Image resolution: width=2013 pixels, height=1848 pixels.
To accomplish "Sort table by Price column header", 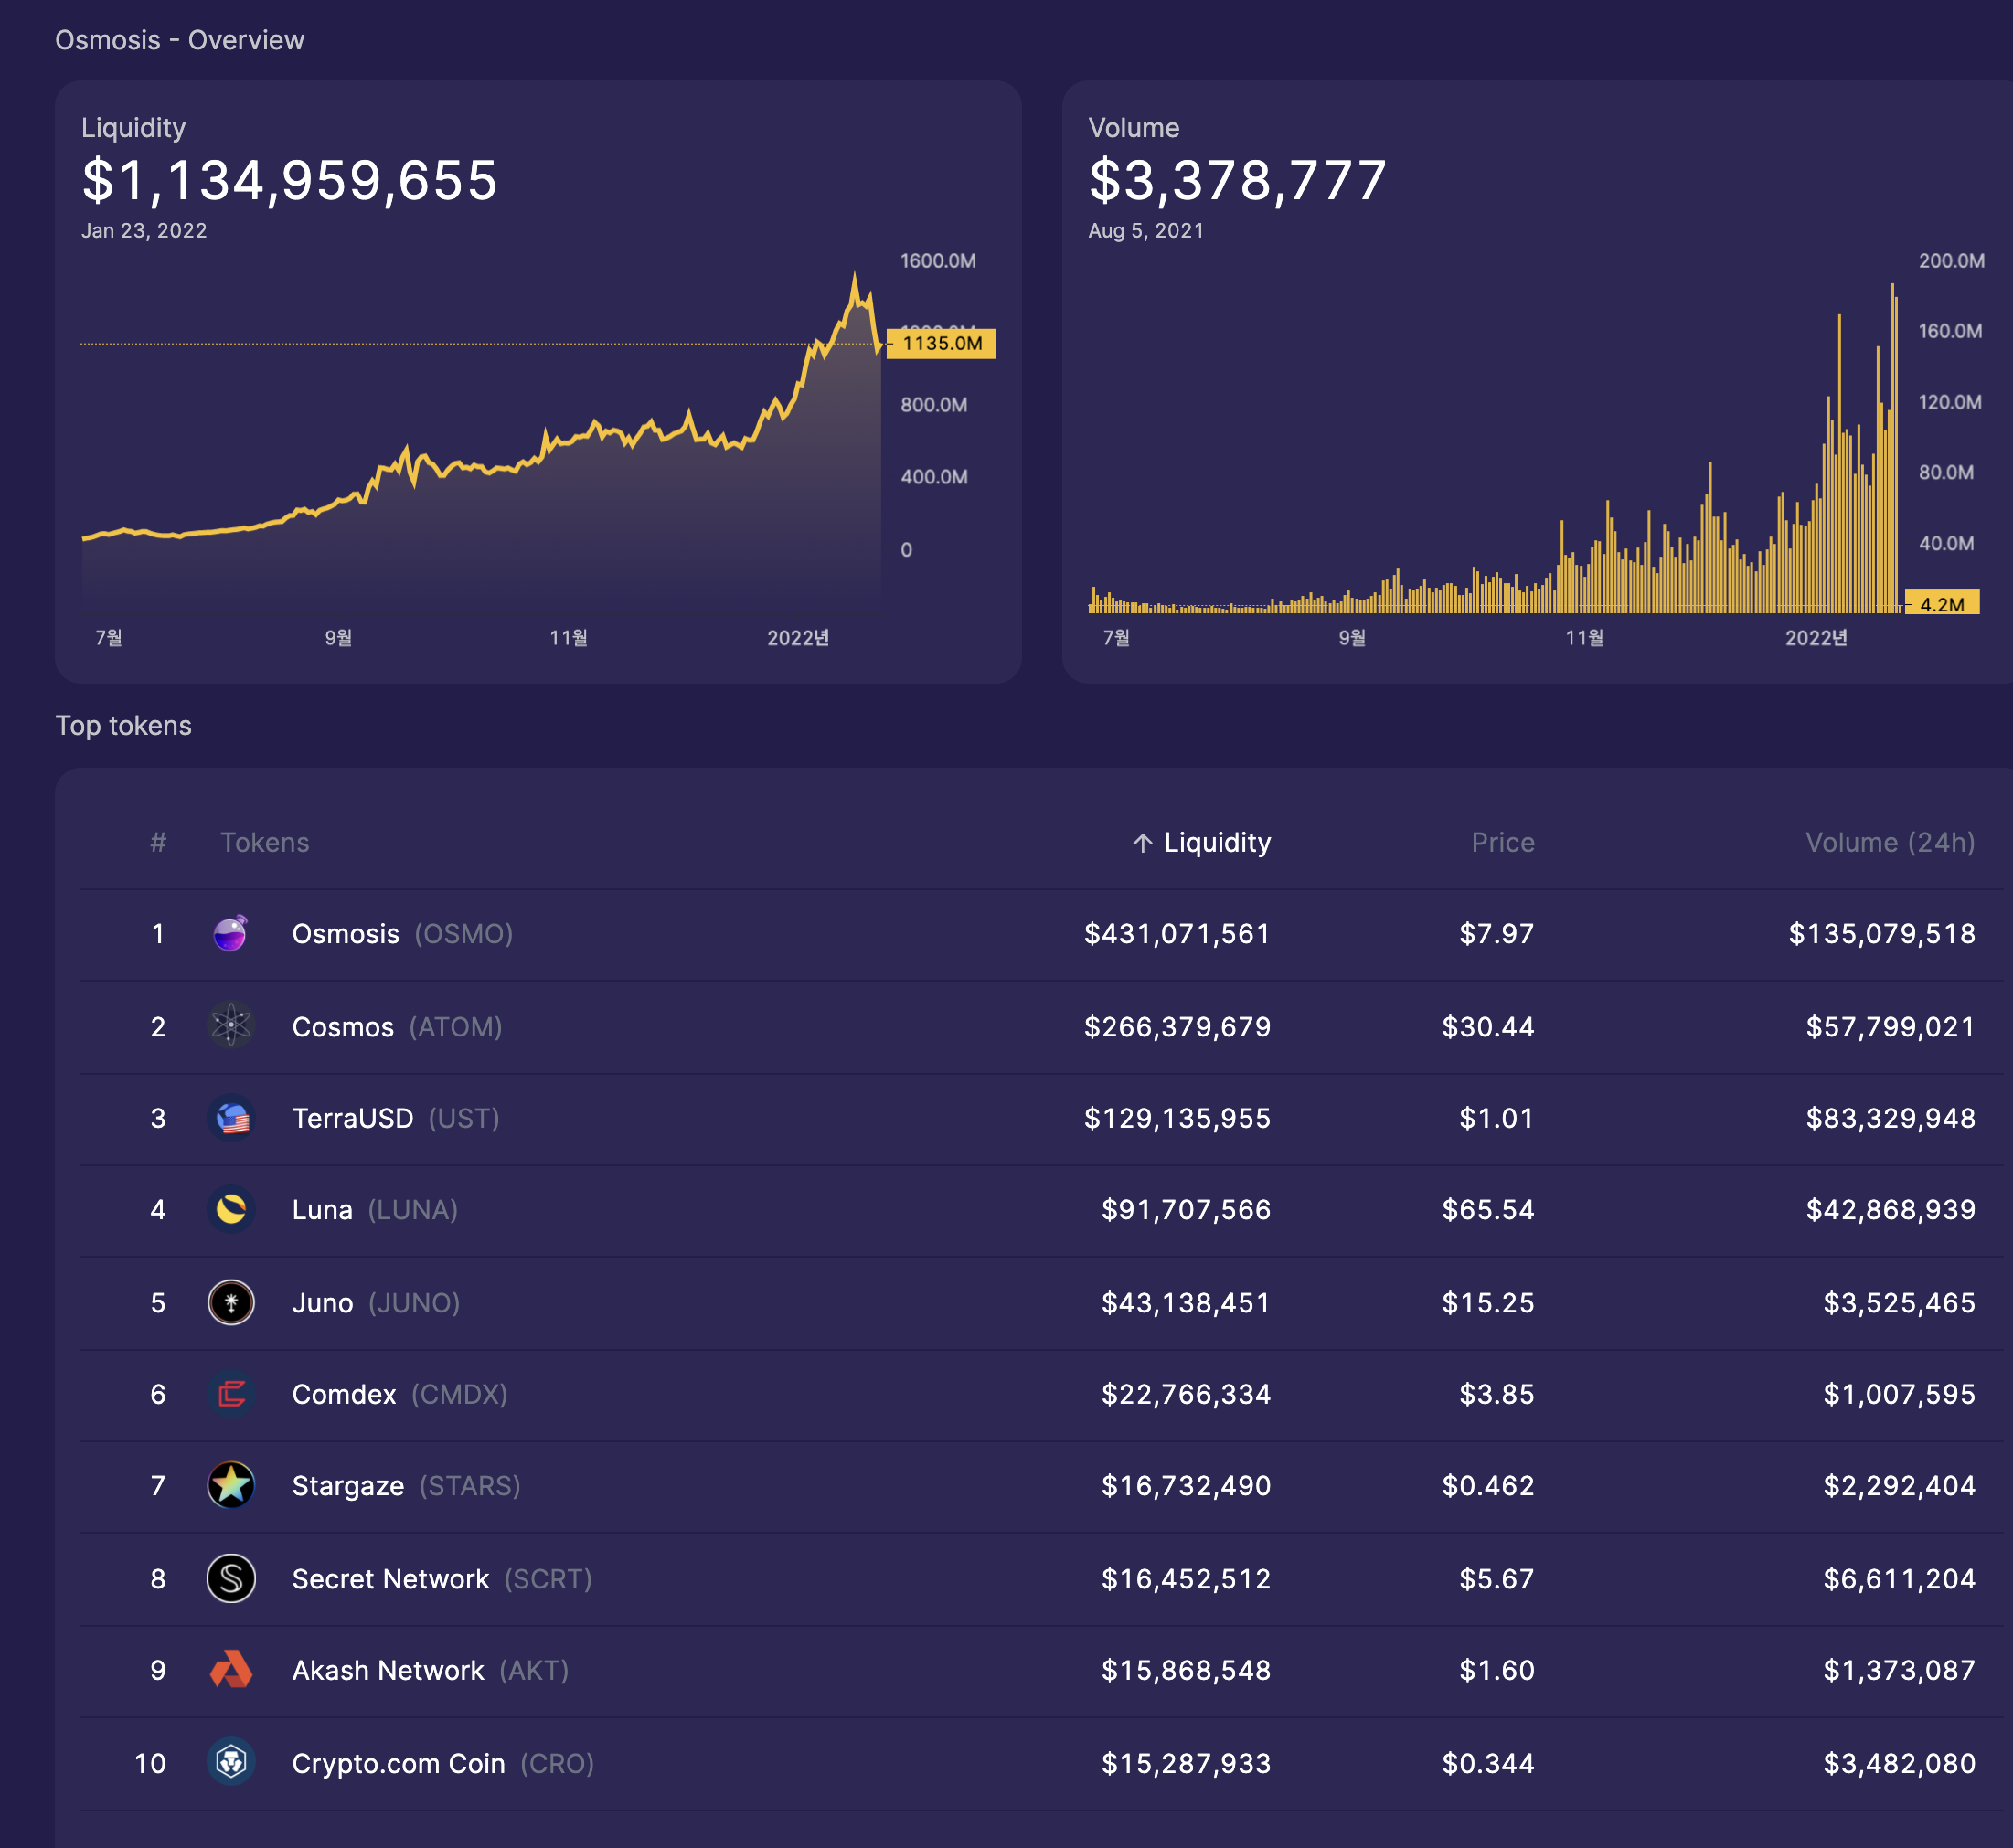I will [x=1502, y=843].
